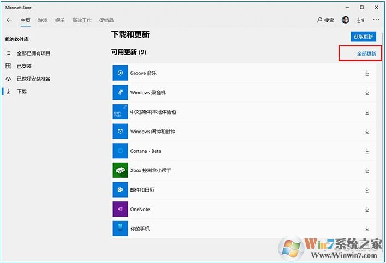Screen dimensions: 386x263
Task: Download the Groove 音乐 update
Action: tap(367, 73)
